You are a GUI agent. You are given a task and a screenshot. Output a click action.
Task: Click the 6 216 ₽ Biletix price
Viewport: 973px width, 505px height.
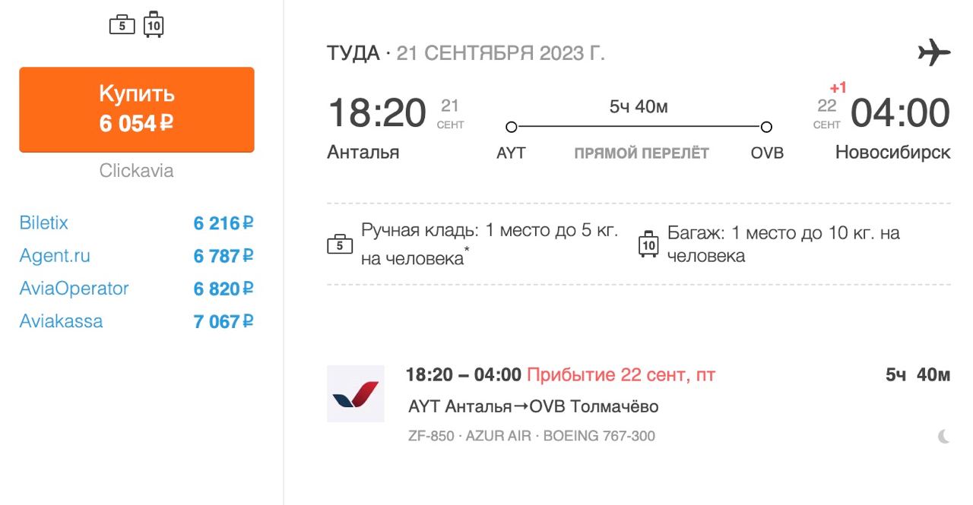coord(223,223)
